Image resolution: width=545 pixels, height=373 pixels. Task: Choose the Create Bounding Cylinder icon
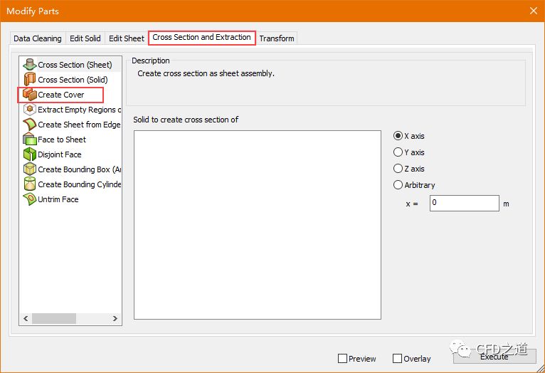click(x=29, y=184)
